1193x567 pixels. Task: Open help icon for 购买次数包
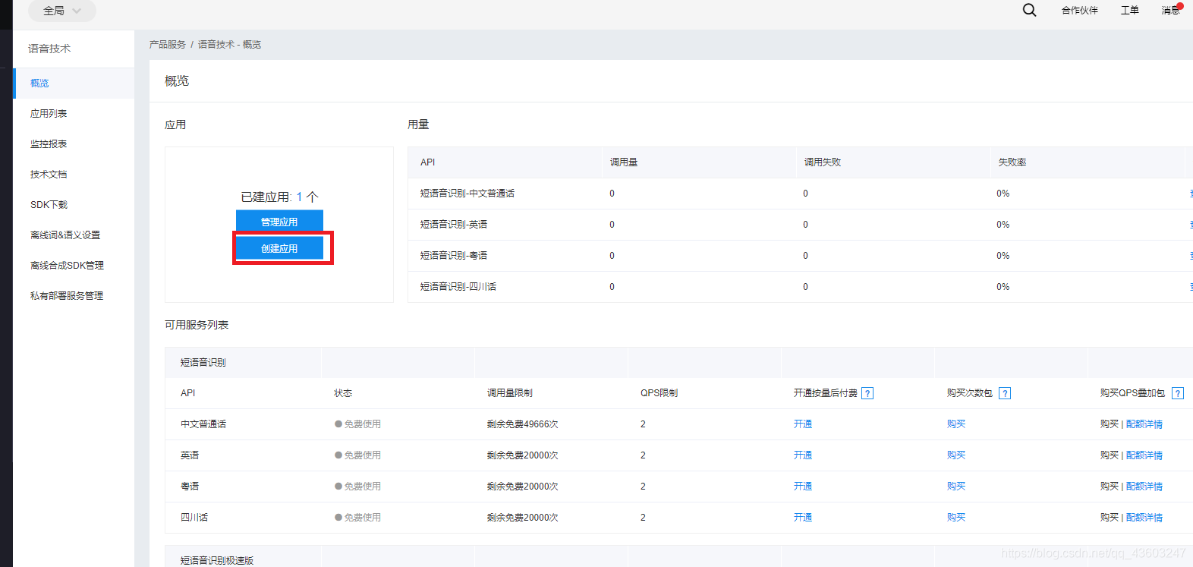coord(1005,393)
